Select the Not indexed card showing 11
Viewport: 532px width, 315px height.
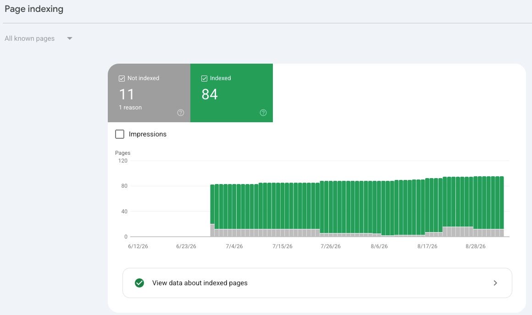coord(149,93)
